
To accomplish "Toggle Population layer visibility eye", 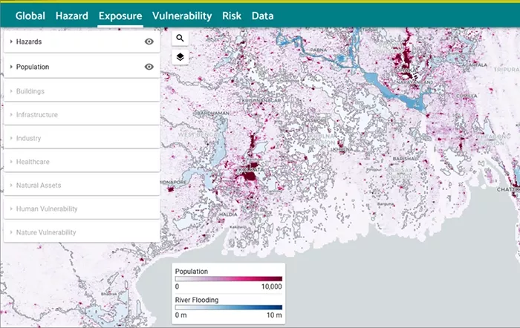I will click(149, 67).
